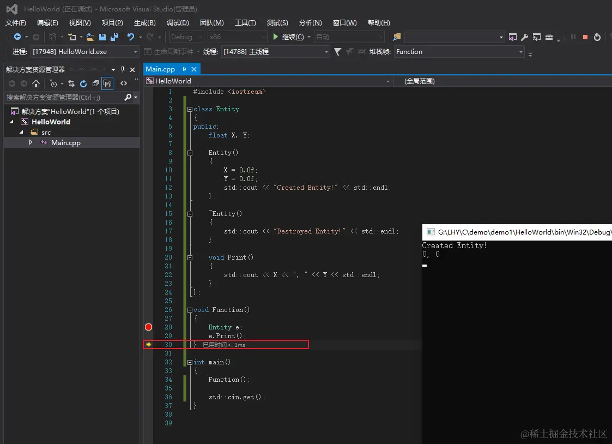
Task: Toggle Show All Files in Solution Explorer
Action: click(107, 83)
